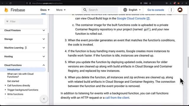Viewport: 189px width, 106px height.
Task: Click the red extension icon in browser toolbar
Action: coord(175,3)
